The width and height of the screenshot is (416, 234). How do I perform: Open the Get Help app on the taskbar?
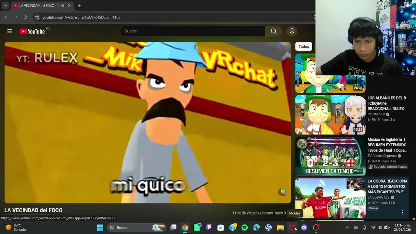tap(233, 227)
